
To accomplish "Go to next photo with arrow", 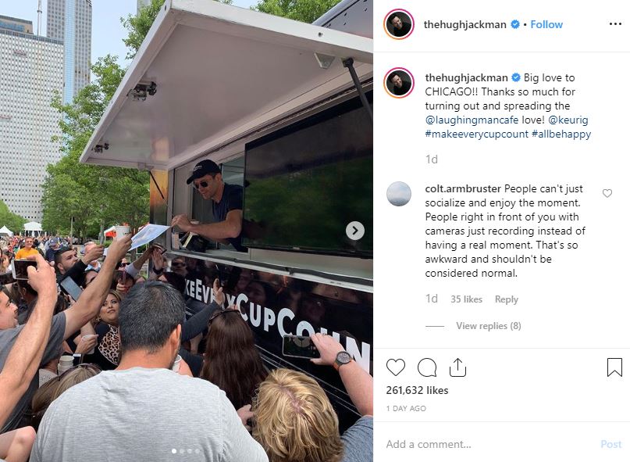I will [x=355, y=231].
